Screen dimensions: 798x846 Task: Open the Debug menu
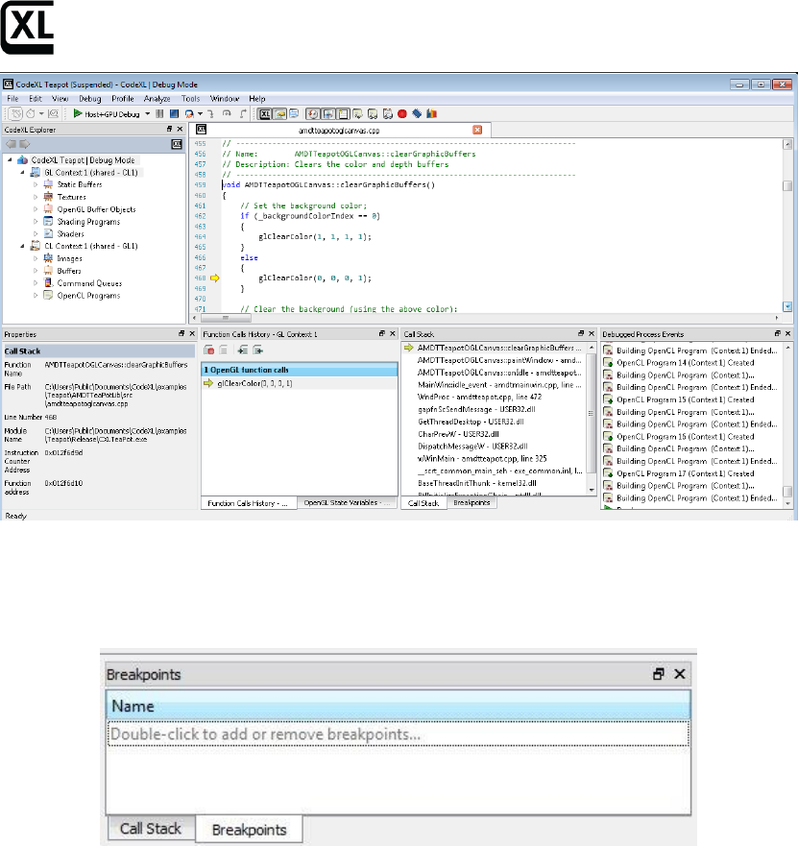(90, 99)
